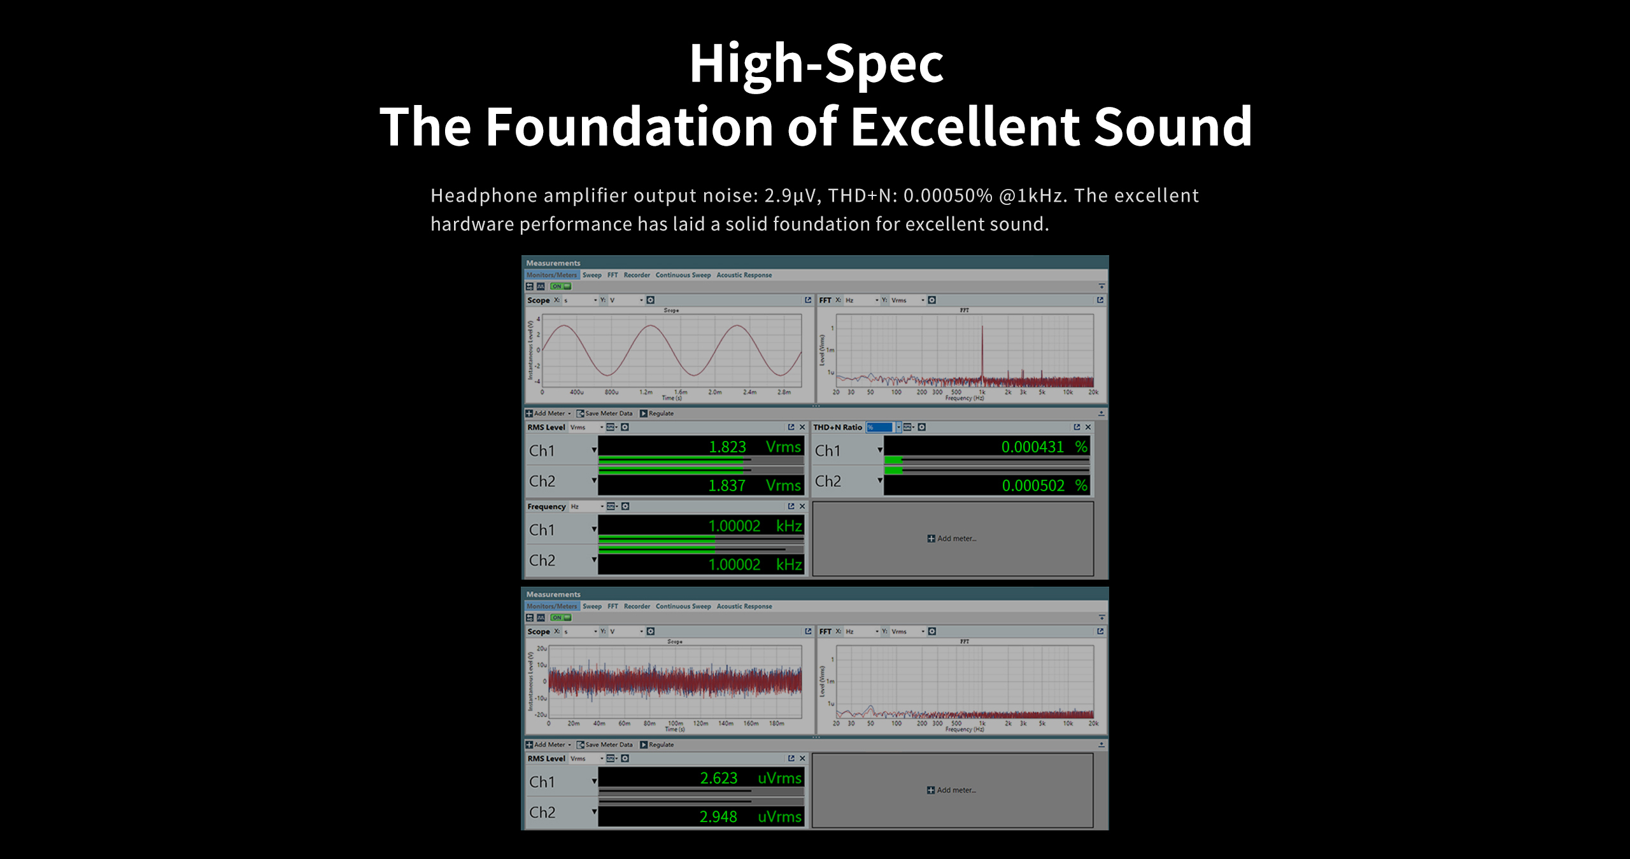
Task: Expand the upper Scope Y-axis unit dropdown
Action: (641, 300)
